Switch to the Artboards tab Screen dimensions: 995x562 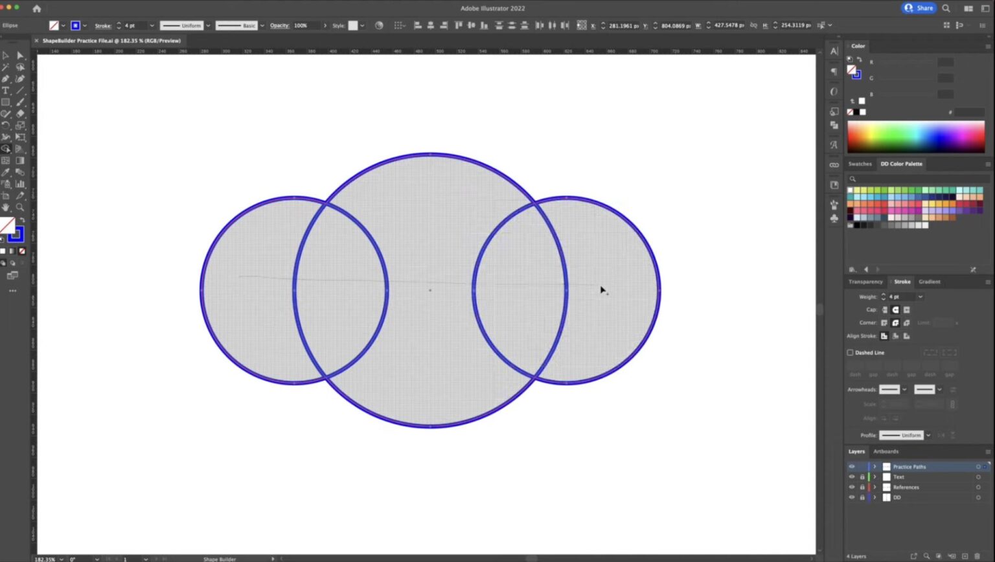pyautogui.click(x=886, y=451)
